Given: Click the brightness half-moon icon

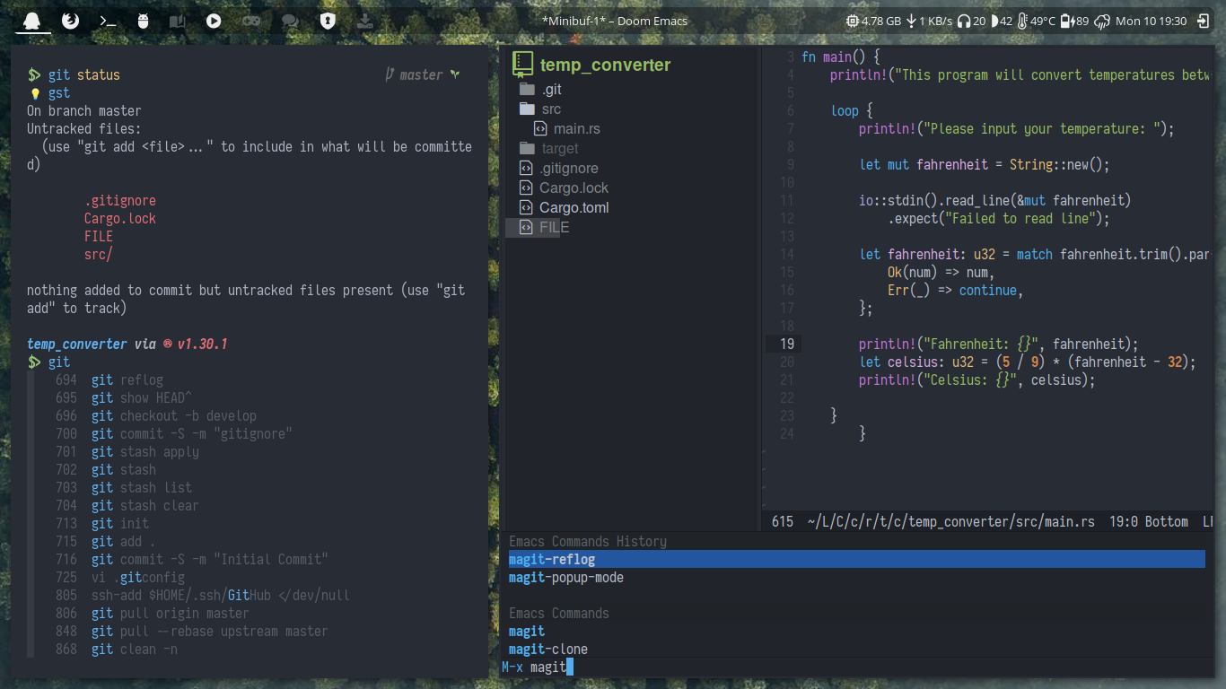Looking at the screenshot, I should (994, 21).
